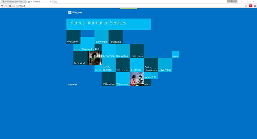Switch to the Win10 tab
The image size is (257, 139).
14,2
